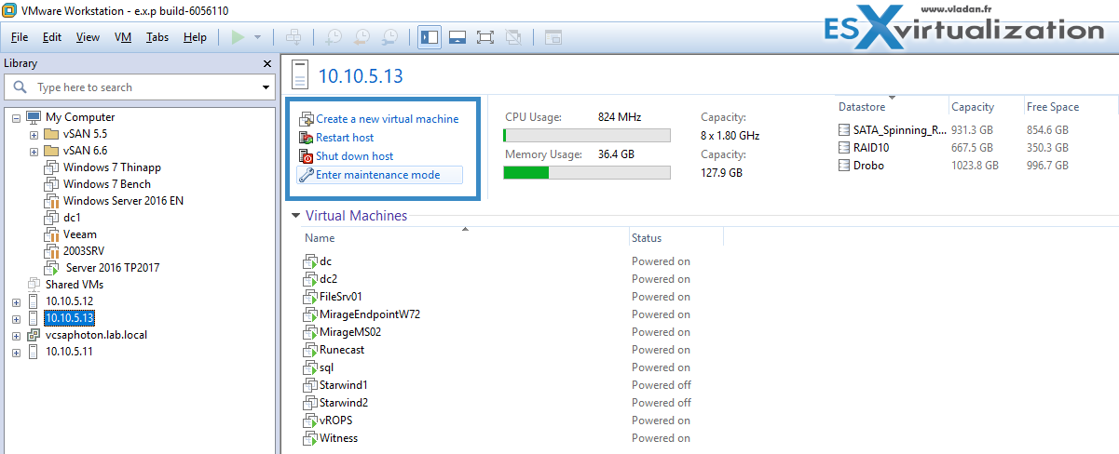The width and height of the screenshot is (1119, 454).
Task: Collapse the My Computer tree node
Action: coord(18,117)
